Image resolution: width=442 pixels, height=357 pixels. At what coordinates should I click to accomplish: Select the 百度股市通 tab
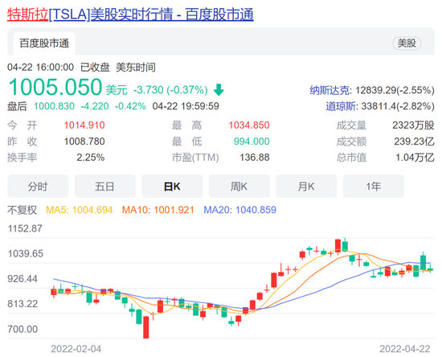coord(44,43)
